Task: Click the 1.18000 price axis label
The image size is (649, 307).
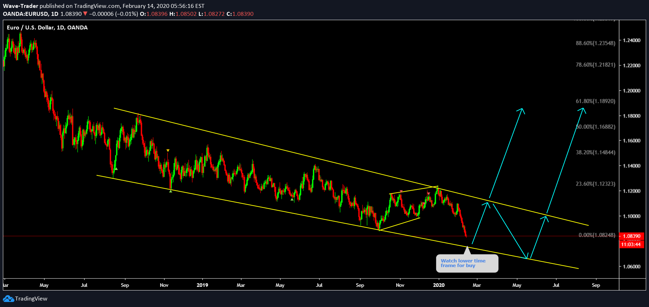Action: (631, 116)
